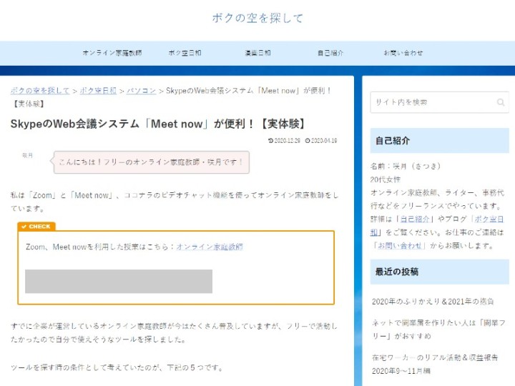Image resolution: width=515 pixels, height=386 pixels.
Task: Click paragraph beginning すでに企業が運営している
Action: [174, 333]
